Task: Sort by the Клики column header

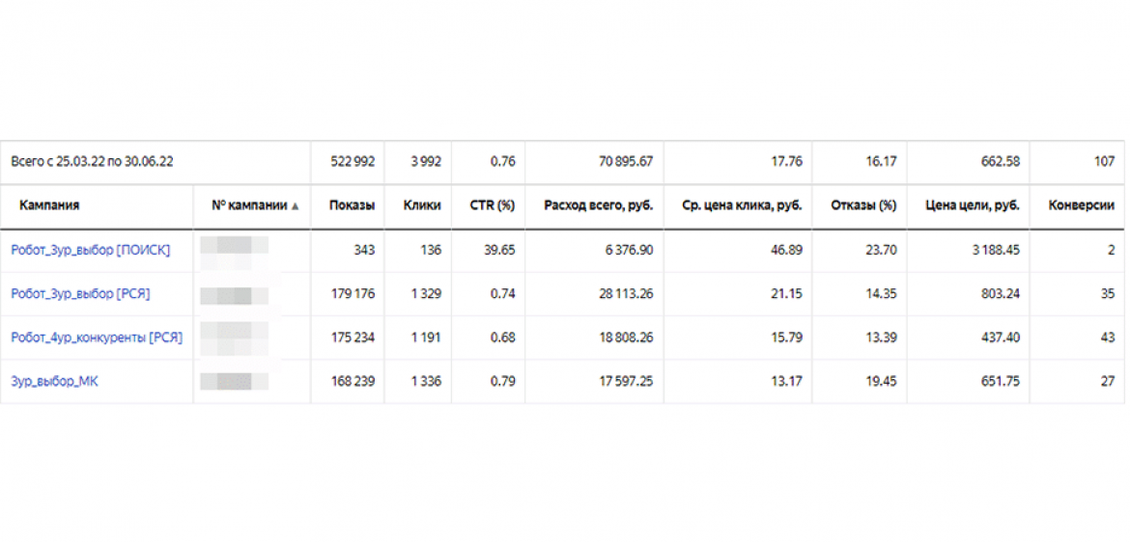Action: 423,205
